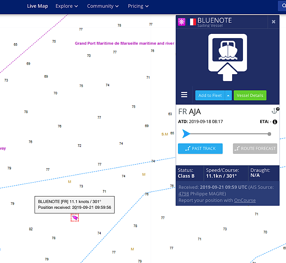Expand the Explore menu
The width and height of the screenshot is (286, 263).
click(67, 6)
